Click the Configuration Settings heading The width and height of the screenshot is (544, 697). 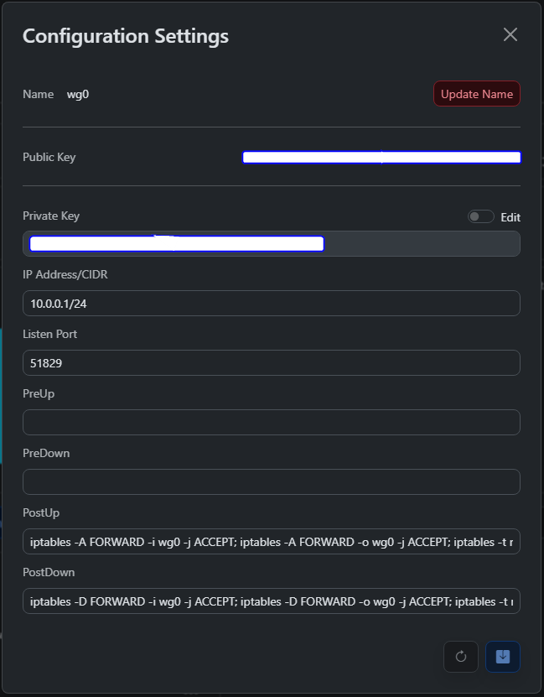coord(125,36)
